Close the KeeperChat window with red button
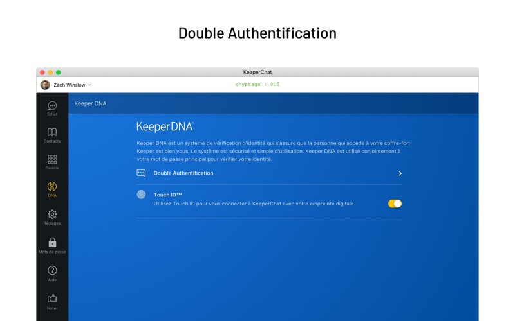Screen dimensions: 515x321 pyautogui.click(x=42, y=73)
